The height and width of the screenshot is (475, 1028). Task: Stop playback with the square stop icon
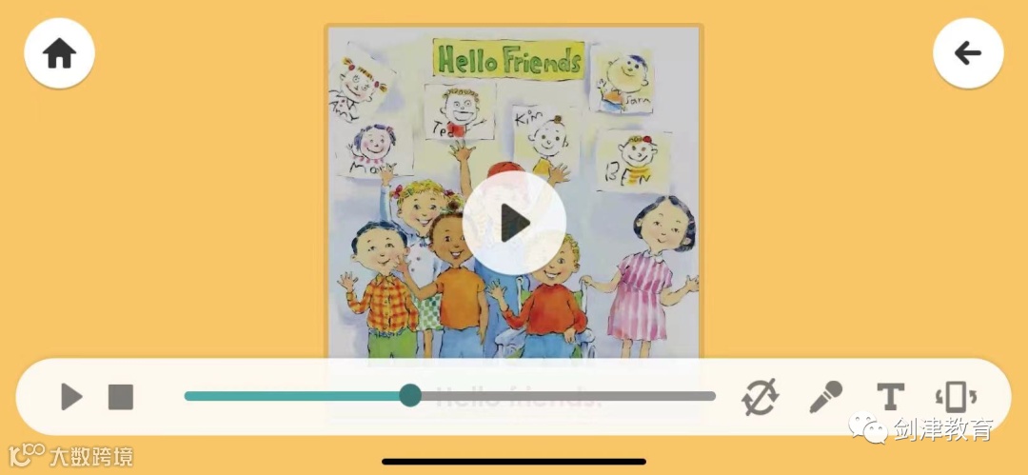click(121, 397)
